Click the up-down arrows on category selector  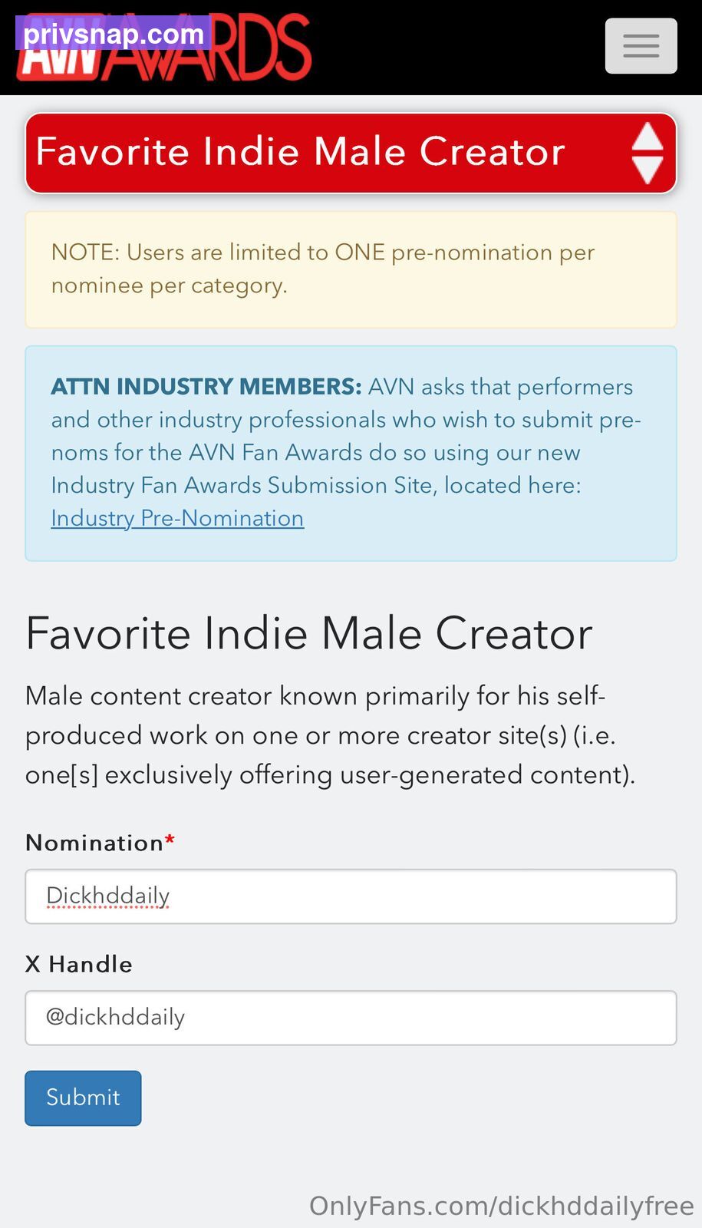648,153
